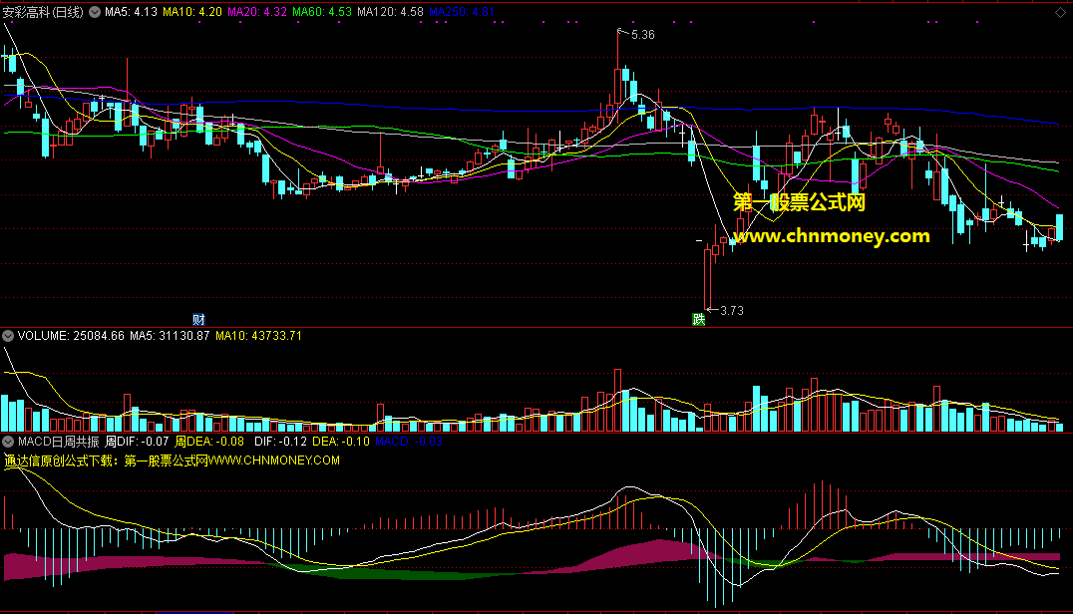
Task: Click the candlestick at the 3.73 low
Action: tap(708, 279)
